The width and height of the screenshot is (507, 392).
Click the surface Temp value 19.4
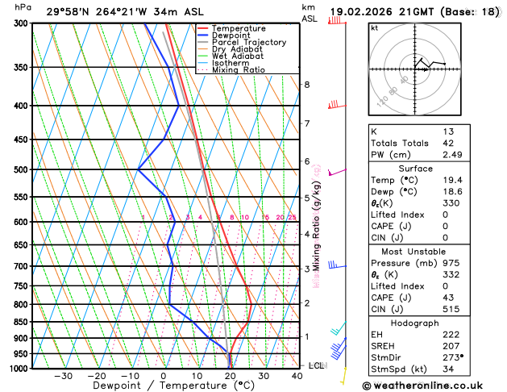click(452, 180)
